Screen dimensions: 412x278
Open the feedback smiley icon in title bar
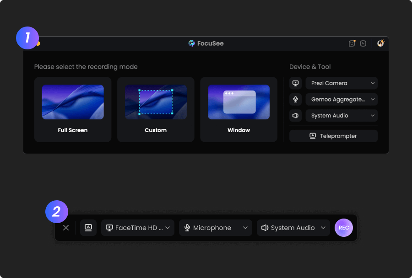click(x=352, y=43)
